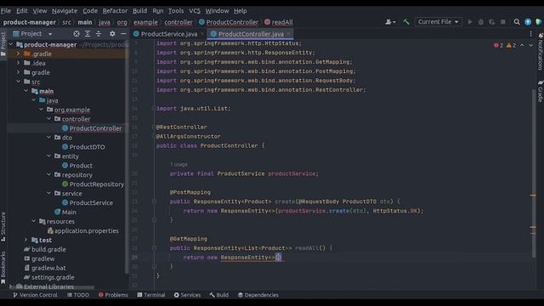
Task: Fold the create method gutter toggle
Action: 154,201
